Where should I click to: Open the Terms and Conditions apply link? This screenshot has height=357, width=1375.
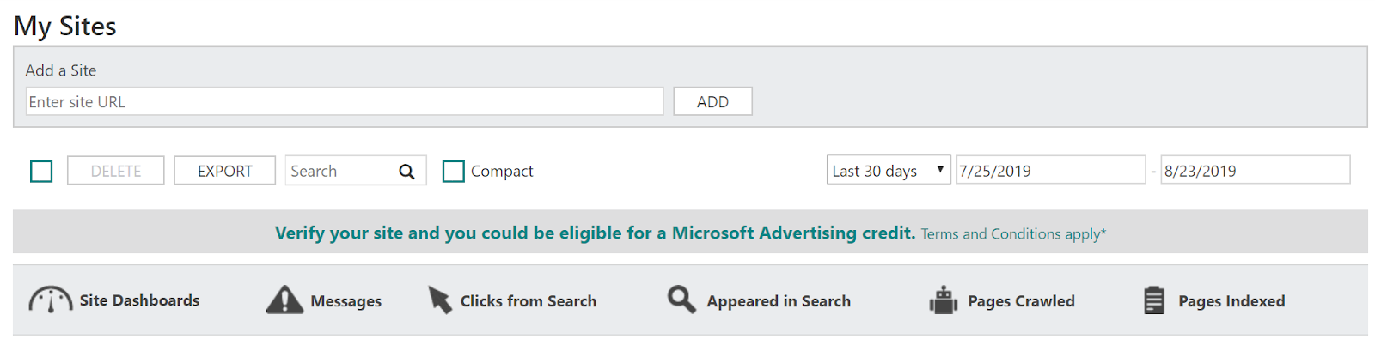1013,234
